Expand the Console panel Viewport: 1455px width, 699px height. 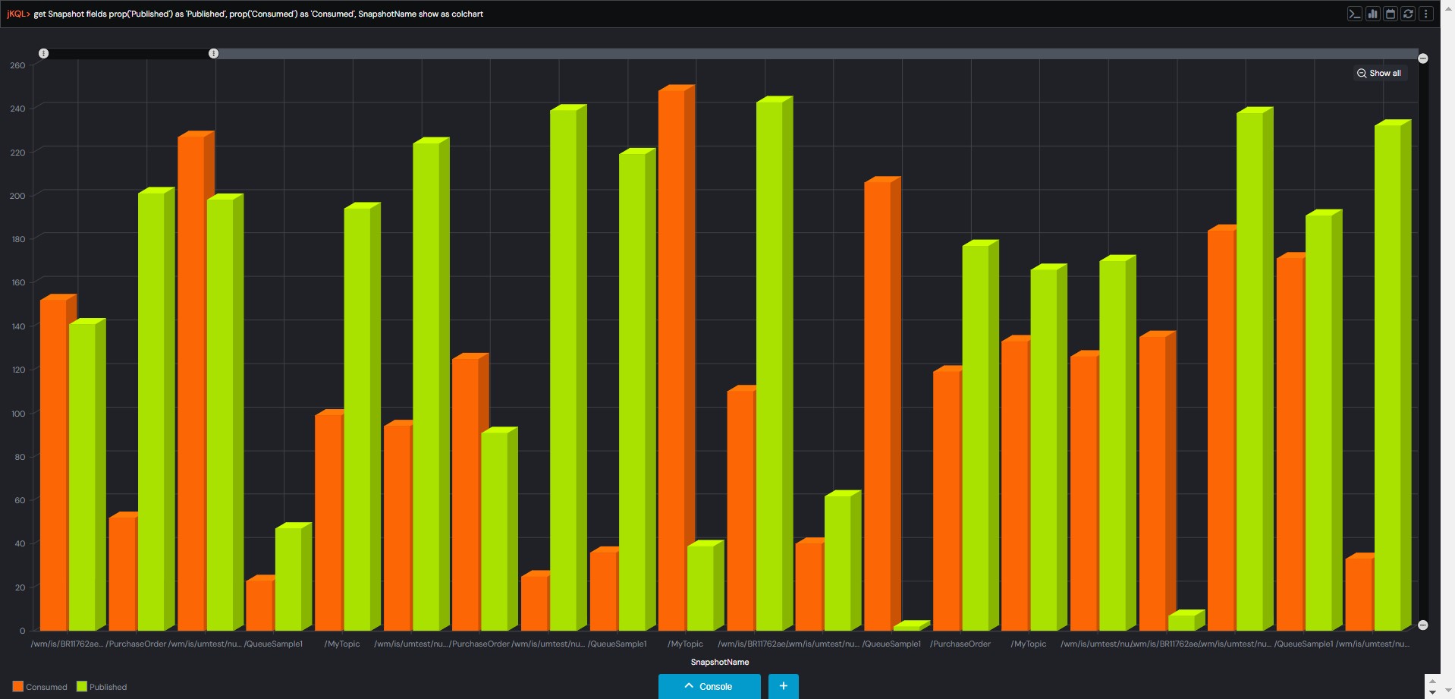(709, 686)
